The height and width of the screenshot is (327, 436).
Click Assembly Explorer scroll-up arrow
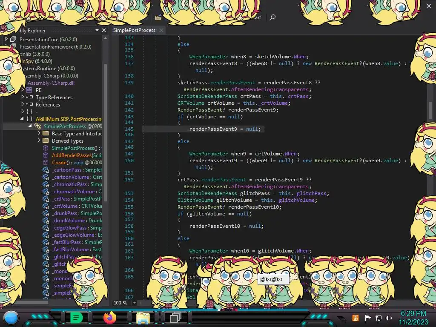[106, 39]
